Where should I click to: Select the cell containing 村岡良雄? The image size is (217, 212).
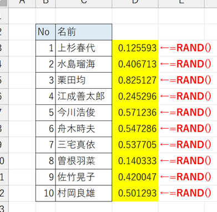(84, 193)
